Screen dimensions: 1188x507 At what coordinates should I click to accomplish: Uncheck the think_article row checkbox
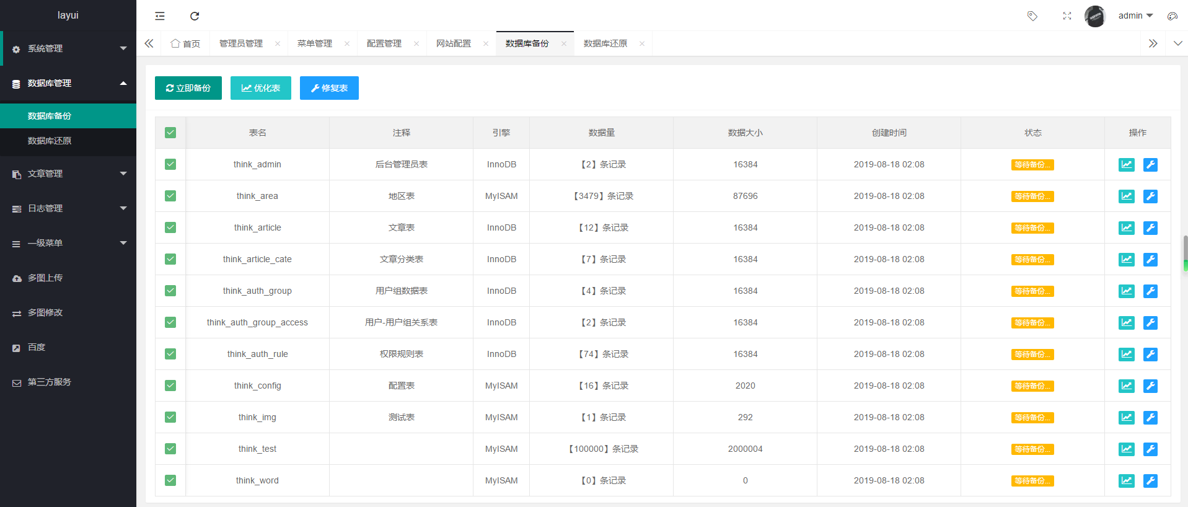[170, 227]
